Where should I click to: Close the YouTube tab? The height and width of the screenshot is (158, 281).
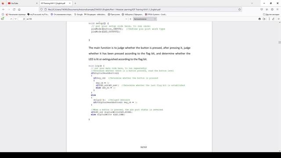coord(37,3)
